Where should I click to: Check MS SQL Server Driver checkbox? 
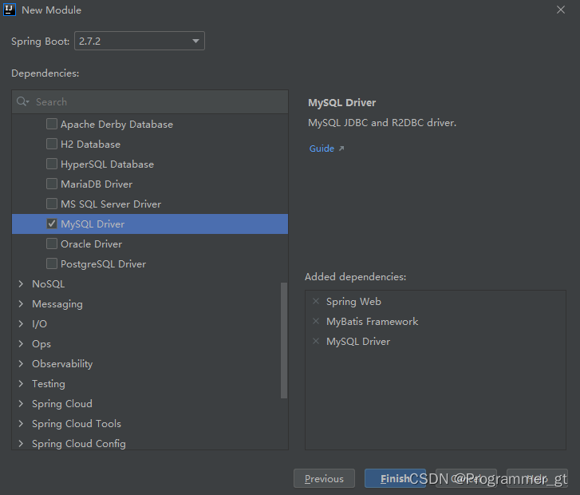tap(52, 204)
